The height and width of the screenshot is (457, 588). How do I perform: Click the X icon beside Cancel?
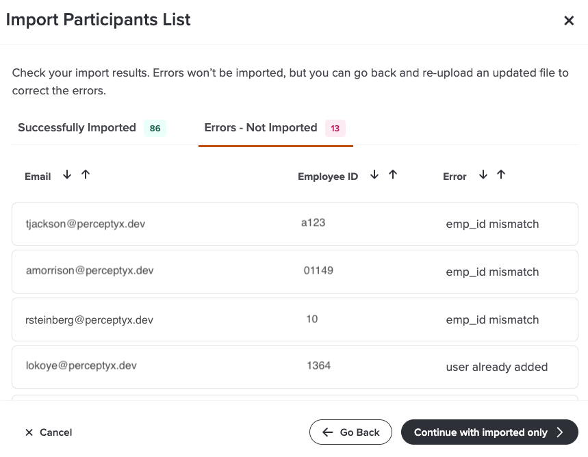pos(29,432)
